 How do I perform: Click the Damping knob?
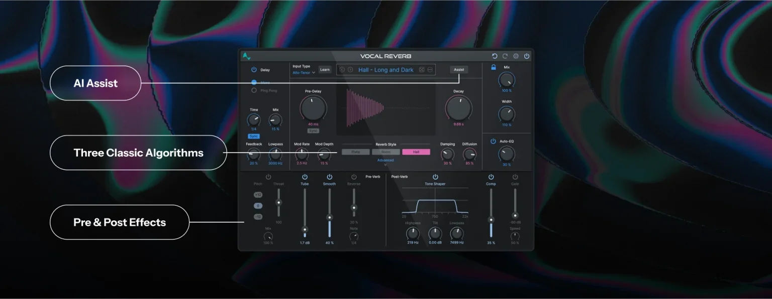point(447,155)
